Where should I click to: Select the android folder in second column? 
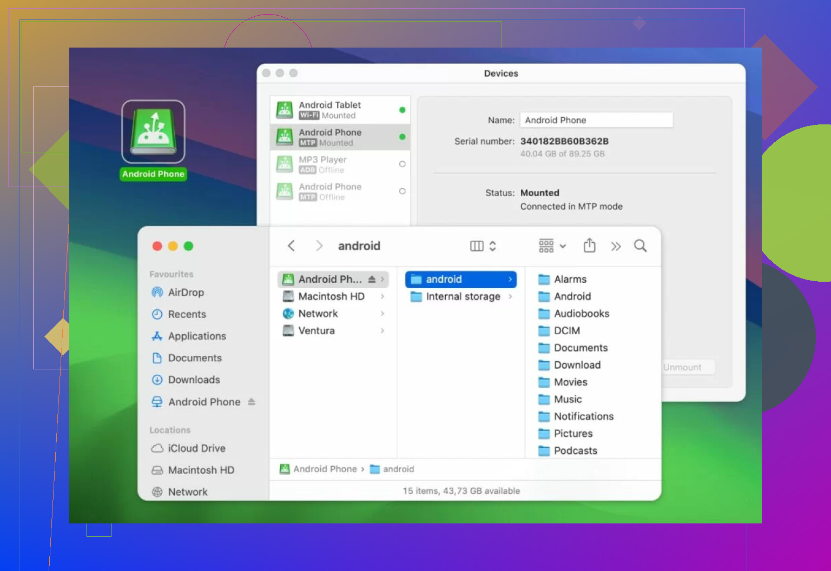click(x=461, y=279)
